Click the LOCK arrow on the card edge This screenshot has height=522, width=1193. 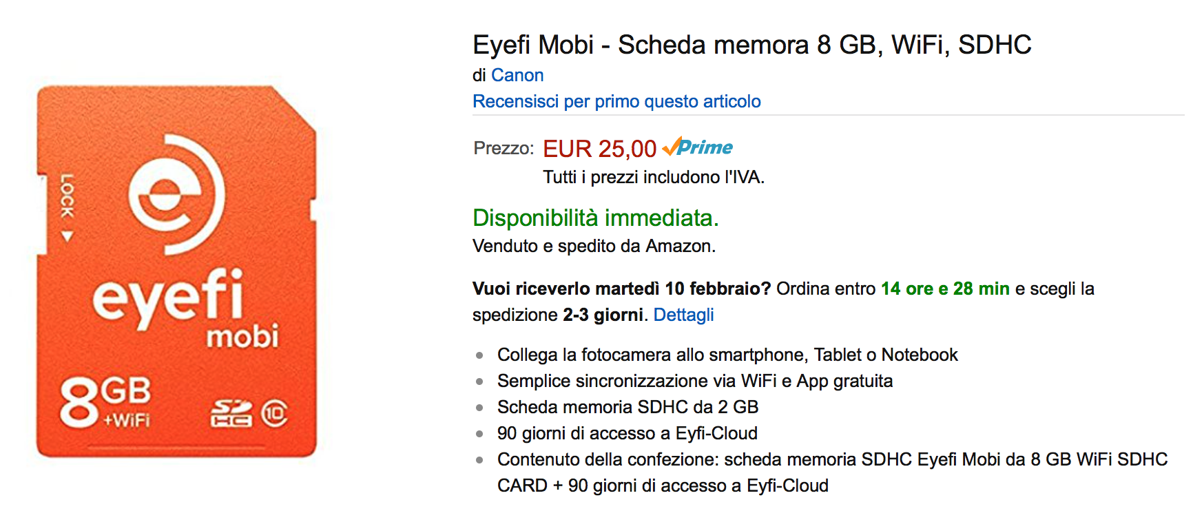pyautogui.click(x=67, y=236)
